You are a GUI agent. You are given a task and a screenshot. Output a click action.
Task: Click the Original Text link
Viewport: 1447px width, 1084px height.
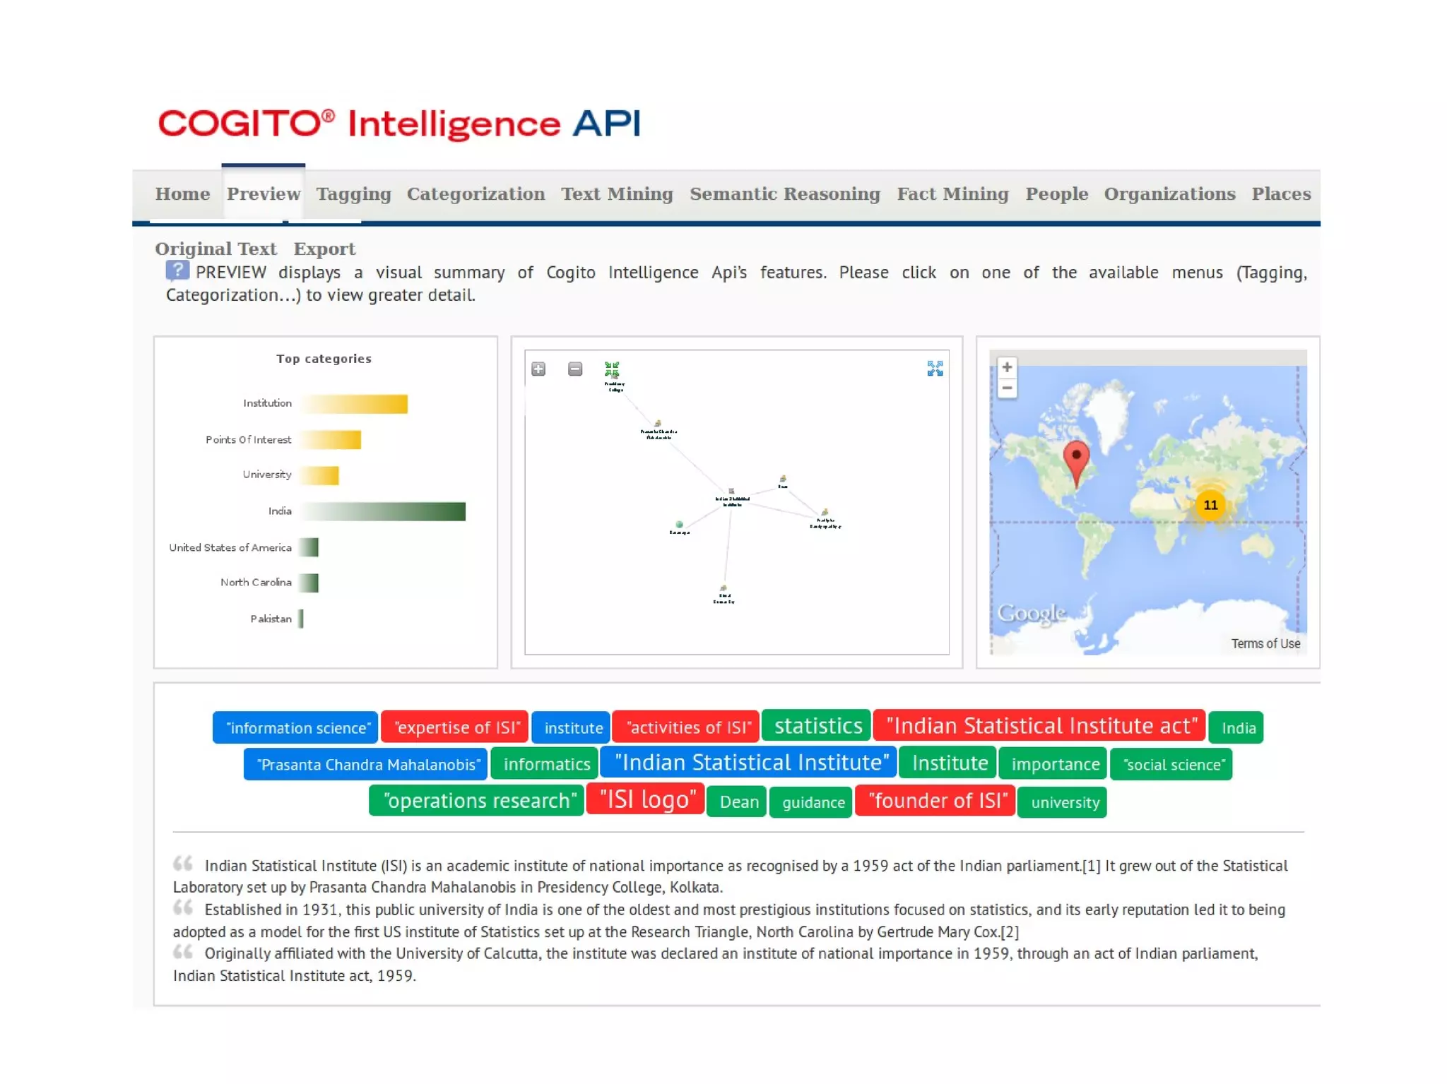coord(215,249)
